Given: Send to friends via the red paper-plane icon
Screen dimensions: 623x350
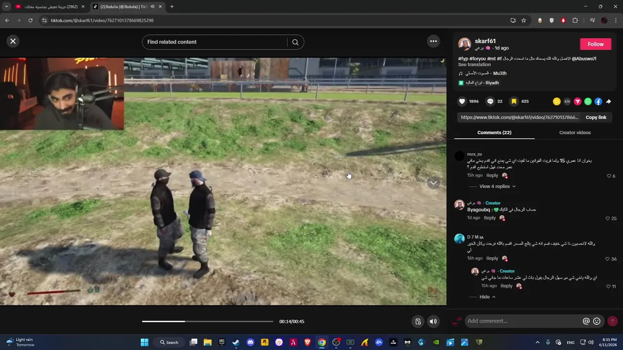Looking at the screenshot, I should coord(577,102).
